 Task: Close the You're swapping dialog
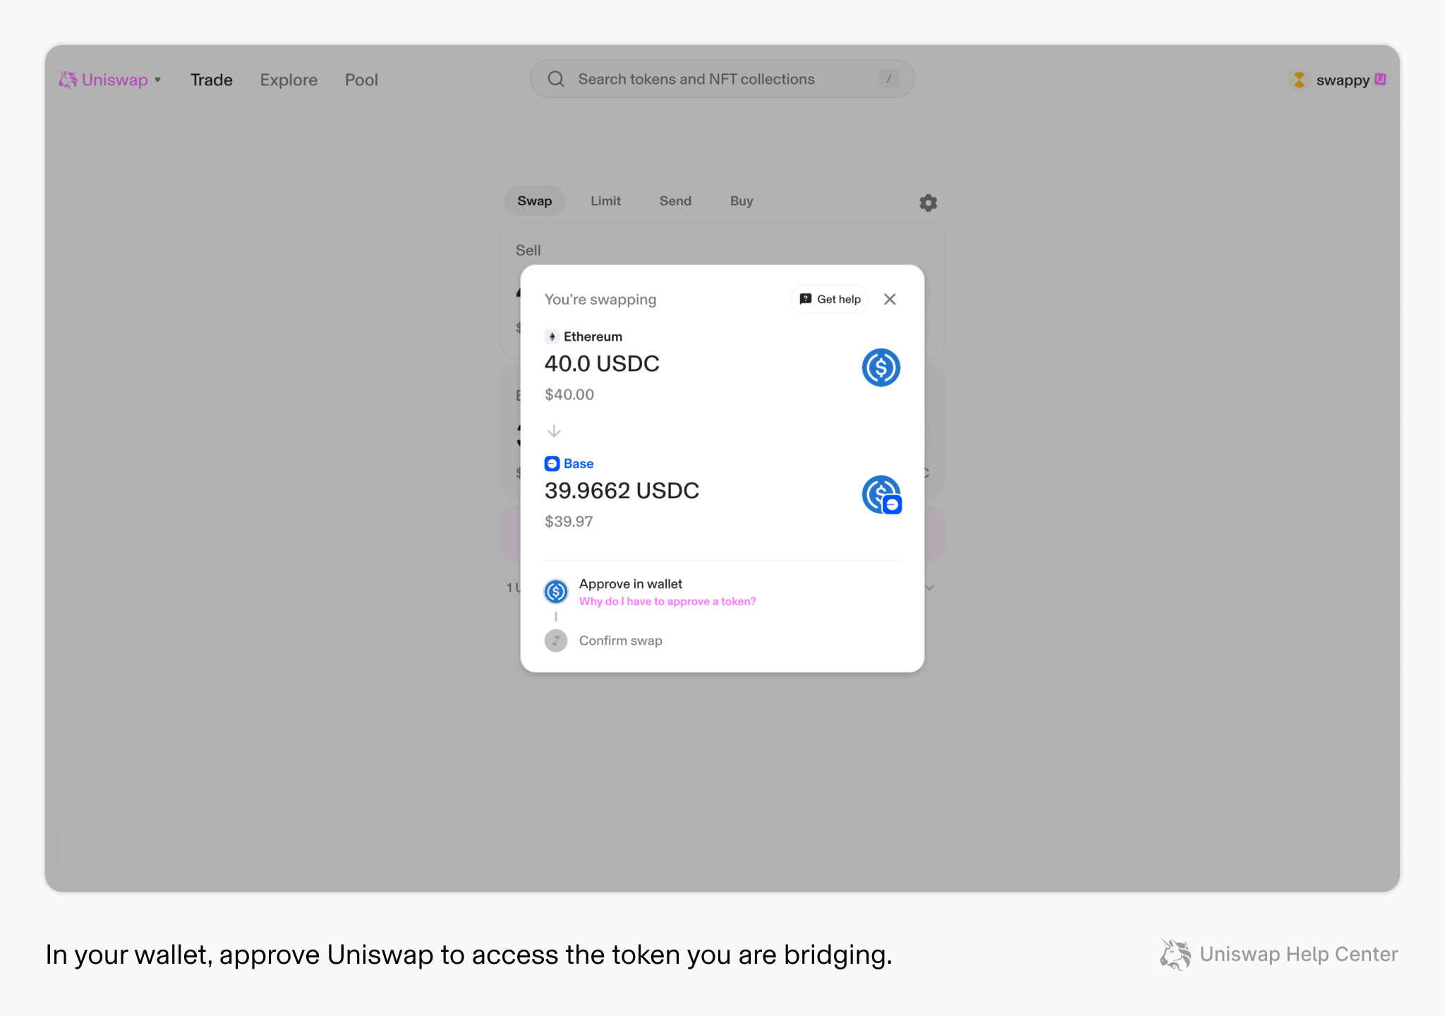coord(890,299)
